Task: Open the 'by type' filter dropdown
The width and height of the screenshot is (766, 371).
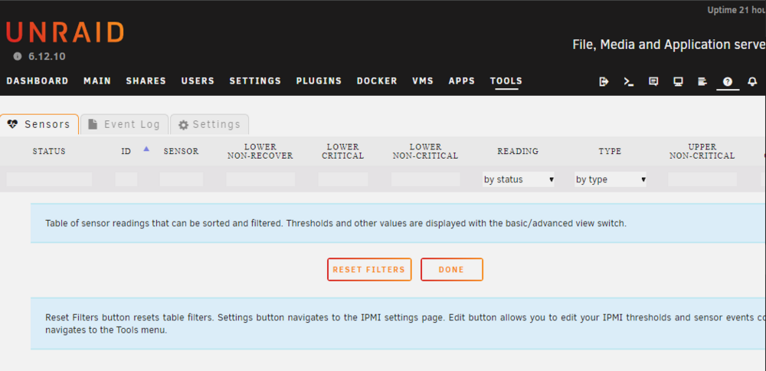Action: [611, 179]
